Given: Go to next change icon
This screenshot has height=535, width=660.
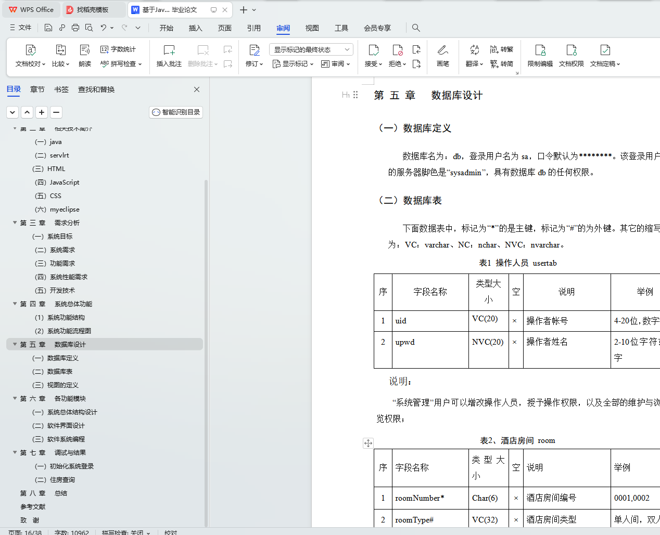Looking at the screenshot, I should coord(416,64).
